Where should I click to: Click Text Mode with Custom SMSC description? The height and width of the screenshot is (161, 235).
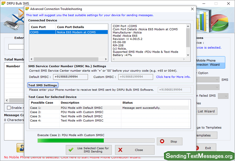82,120
